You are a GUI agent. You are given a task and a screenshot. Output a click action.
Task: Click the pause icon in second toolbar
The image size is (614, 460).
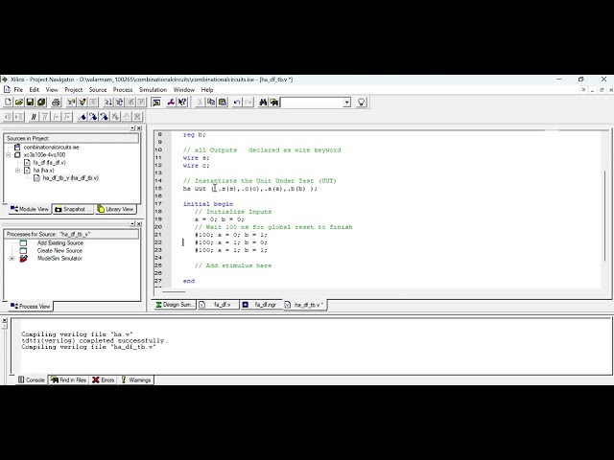tap(34, 117)
